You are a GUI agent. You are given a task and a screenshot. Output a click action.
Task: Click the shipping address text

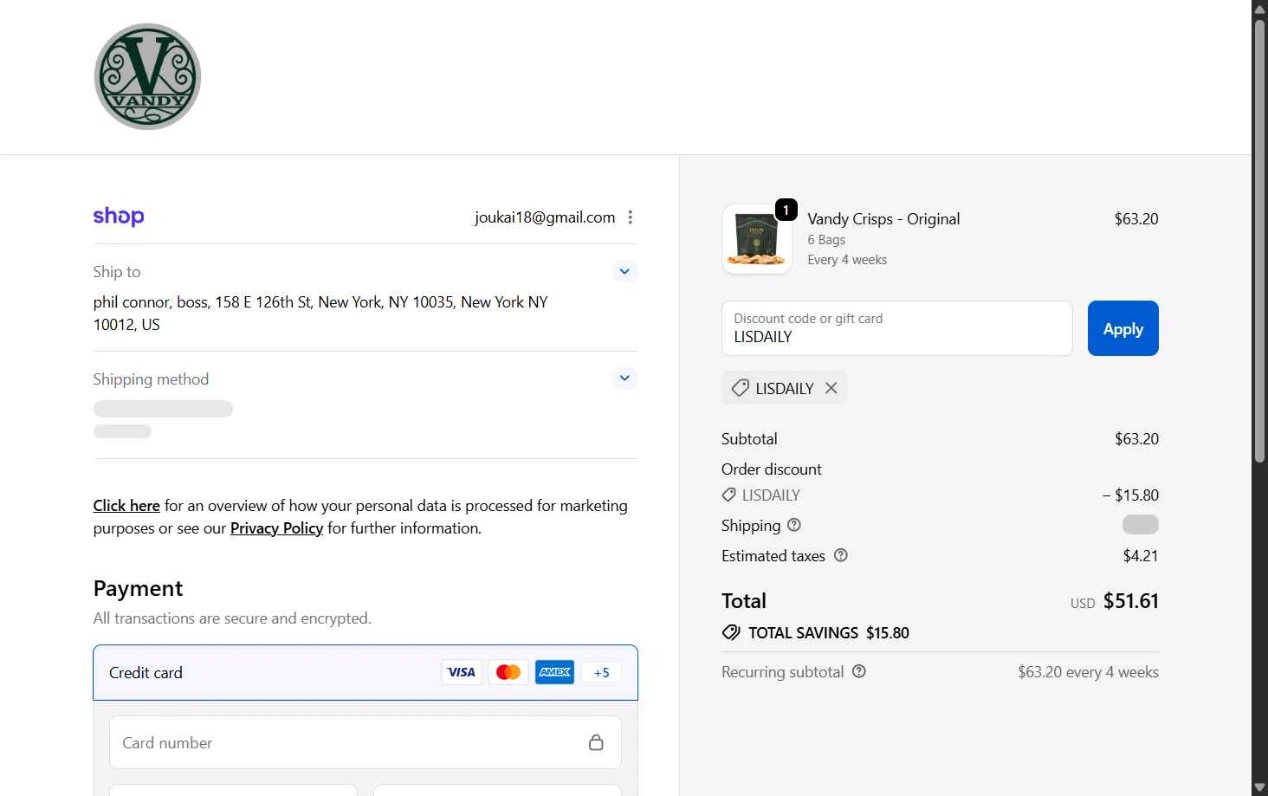coord(320,314)
